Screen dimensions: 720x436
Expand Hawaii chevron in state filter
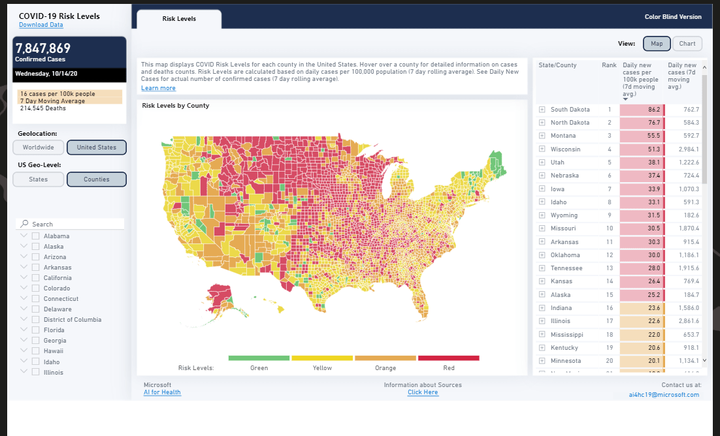click(24, 350)
